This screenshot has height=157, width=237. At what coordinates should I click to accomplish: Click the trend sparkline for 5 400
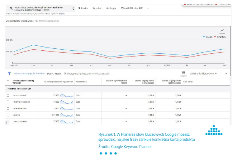(67, 108)
